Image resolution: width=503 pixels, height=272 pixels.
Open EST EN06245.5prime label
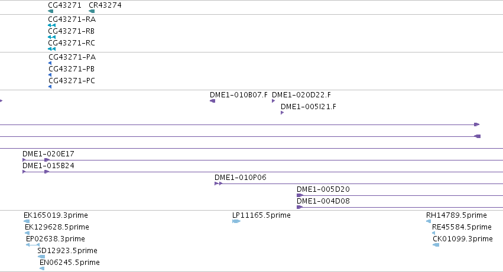pyautogui.click(x=70, y=263)
